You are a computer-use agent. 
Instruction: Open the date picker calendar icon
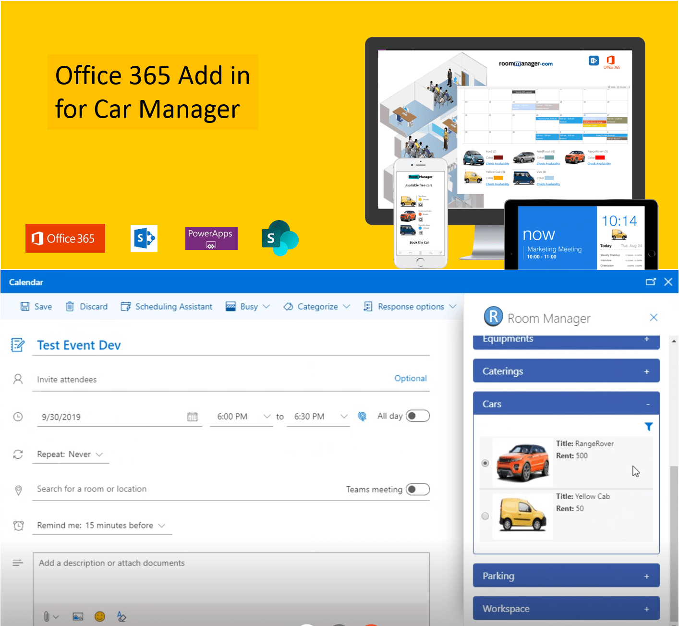[193, 417]
